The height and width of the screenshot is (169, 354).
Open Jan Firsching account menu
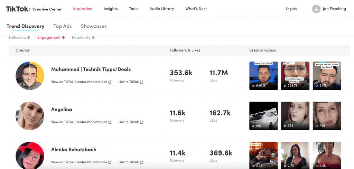(329, 9)
